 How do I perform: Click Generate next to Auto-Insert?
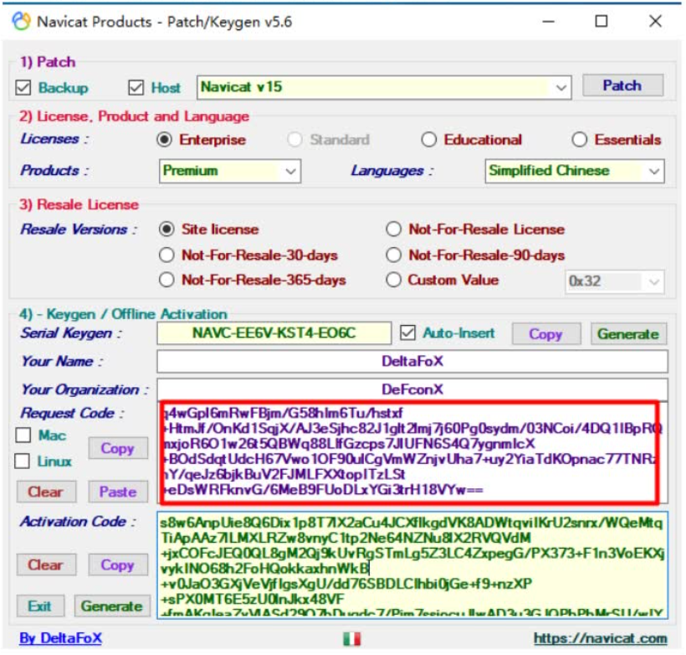point(628,334)
